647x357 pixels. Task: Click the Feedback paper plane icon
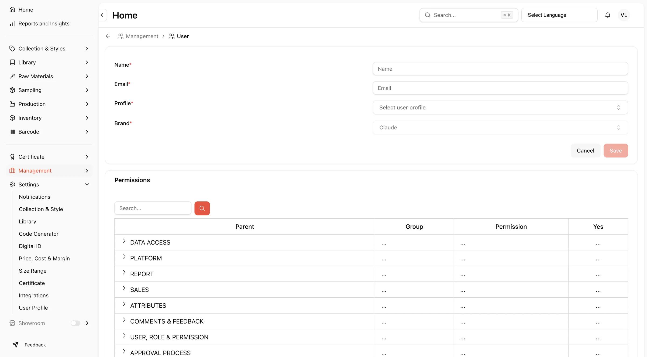16,345
